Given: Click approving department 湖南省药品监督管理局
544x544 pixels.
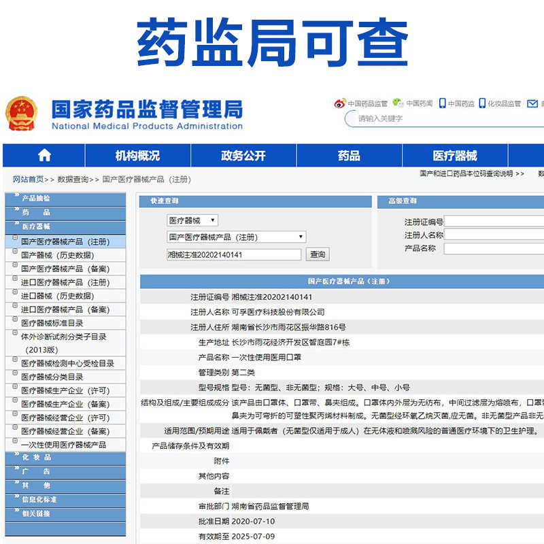Looking at the screenshot, I should (270, 506).
